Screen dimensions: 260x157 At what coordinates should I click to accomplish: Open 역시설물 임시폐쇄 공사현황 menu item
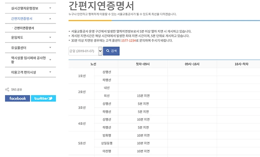(28, 60)
